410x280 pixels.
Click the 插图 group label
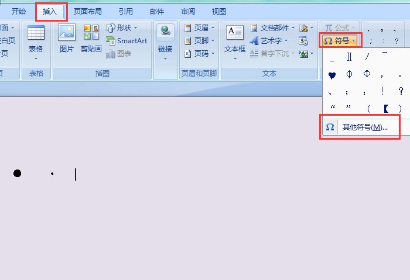coord(102,74)
